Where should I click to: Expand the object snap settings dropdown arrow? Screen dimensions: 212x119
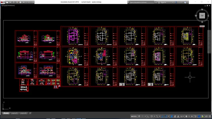[169, 116]
